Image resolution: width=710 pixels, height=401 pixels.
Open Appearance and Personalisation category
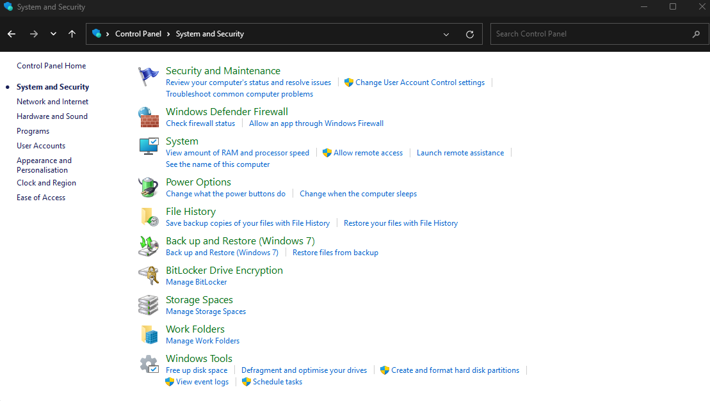pyautogui.click(x=44, y=165)
